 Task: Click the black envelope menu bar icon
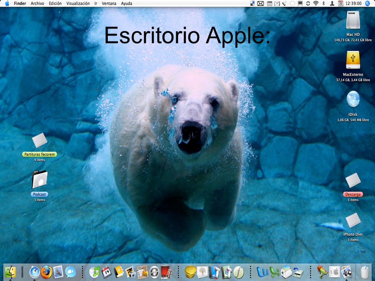click(261, 4)
